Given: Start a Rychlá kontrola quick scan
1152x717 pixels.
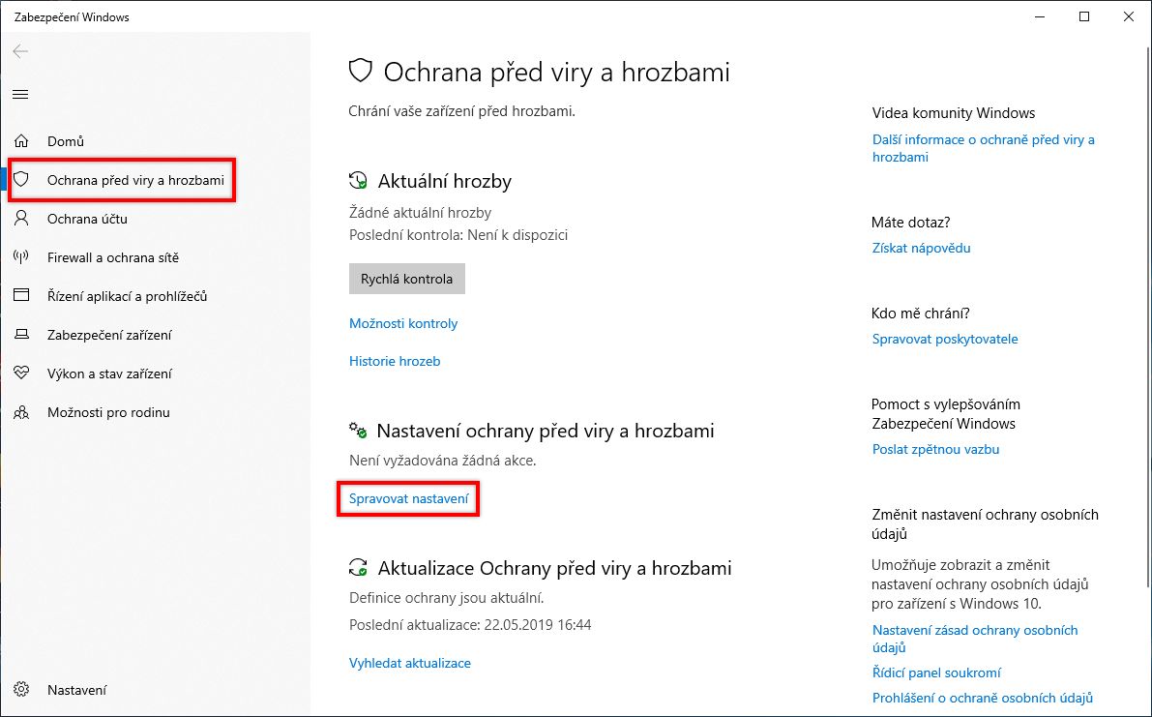Looking at the screenshot, I should (x=406, y=278).
